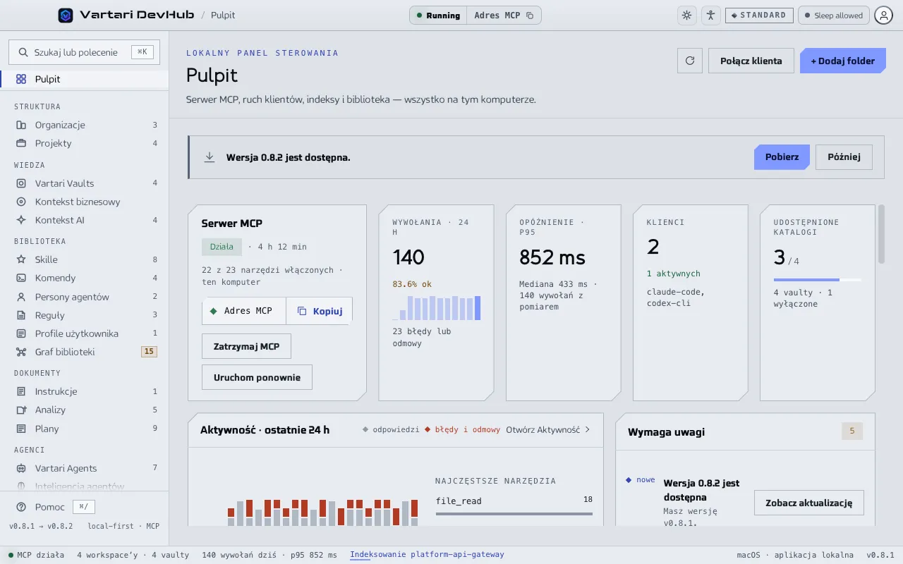Click the refresh icon button
This screenshot has width=903, height=564.
[690, 61]
